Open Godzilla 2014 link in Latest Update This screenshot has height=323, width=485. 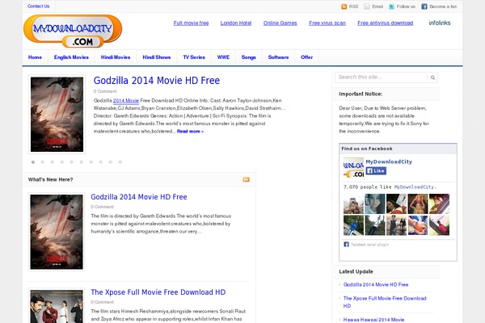(376, 285)
